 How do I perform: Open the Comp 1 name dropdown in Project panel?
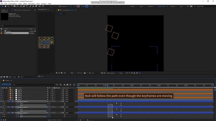(x=15, y=14)
